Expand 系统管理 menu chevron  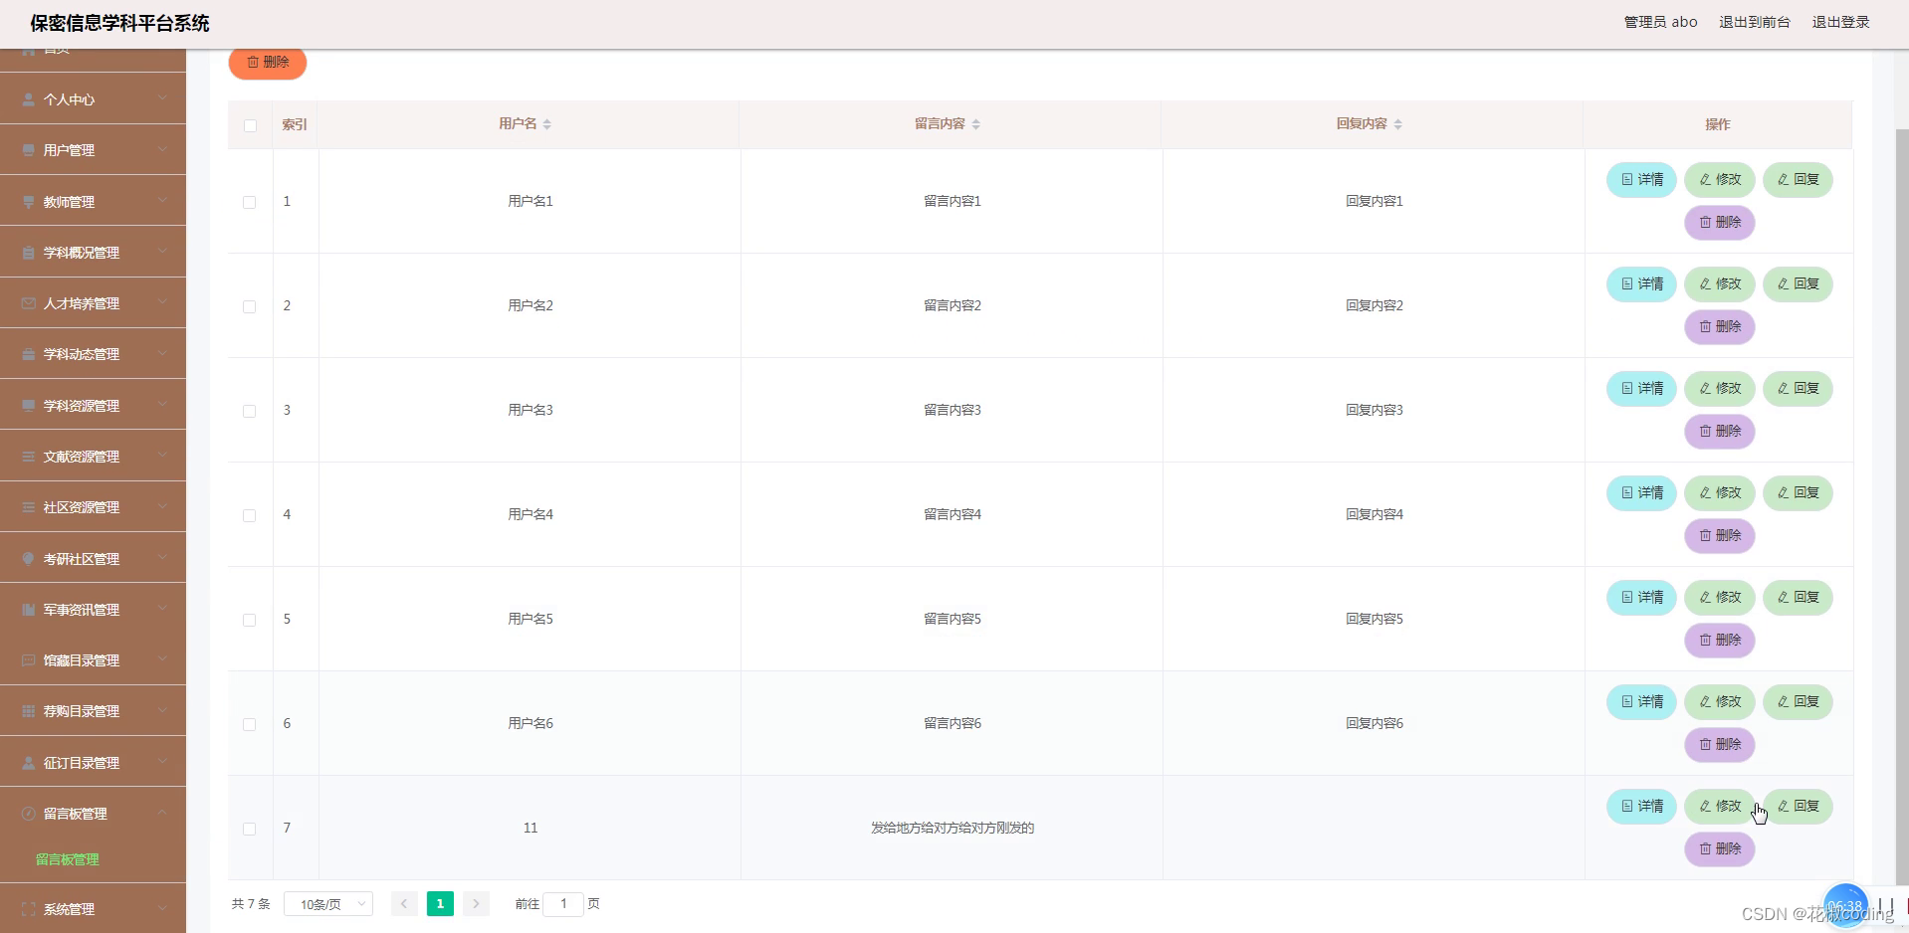(x=162, y=908)
